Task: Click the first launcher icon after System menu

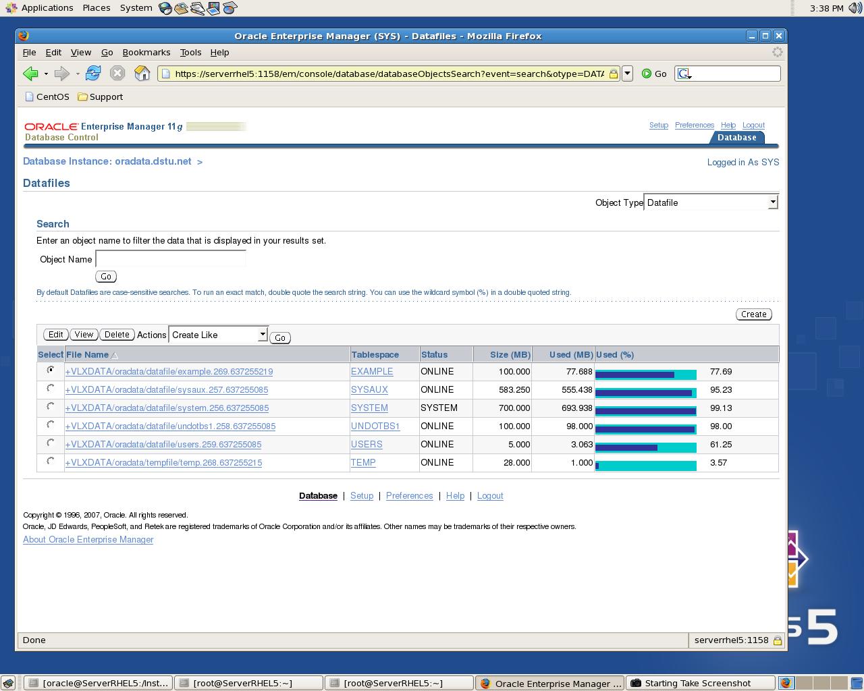Action: pos(165,8)
